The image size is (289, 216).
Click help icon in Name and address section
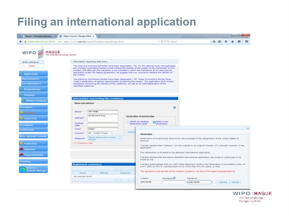pyautogui.click(x=174, y=108)
